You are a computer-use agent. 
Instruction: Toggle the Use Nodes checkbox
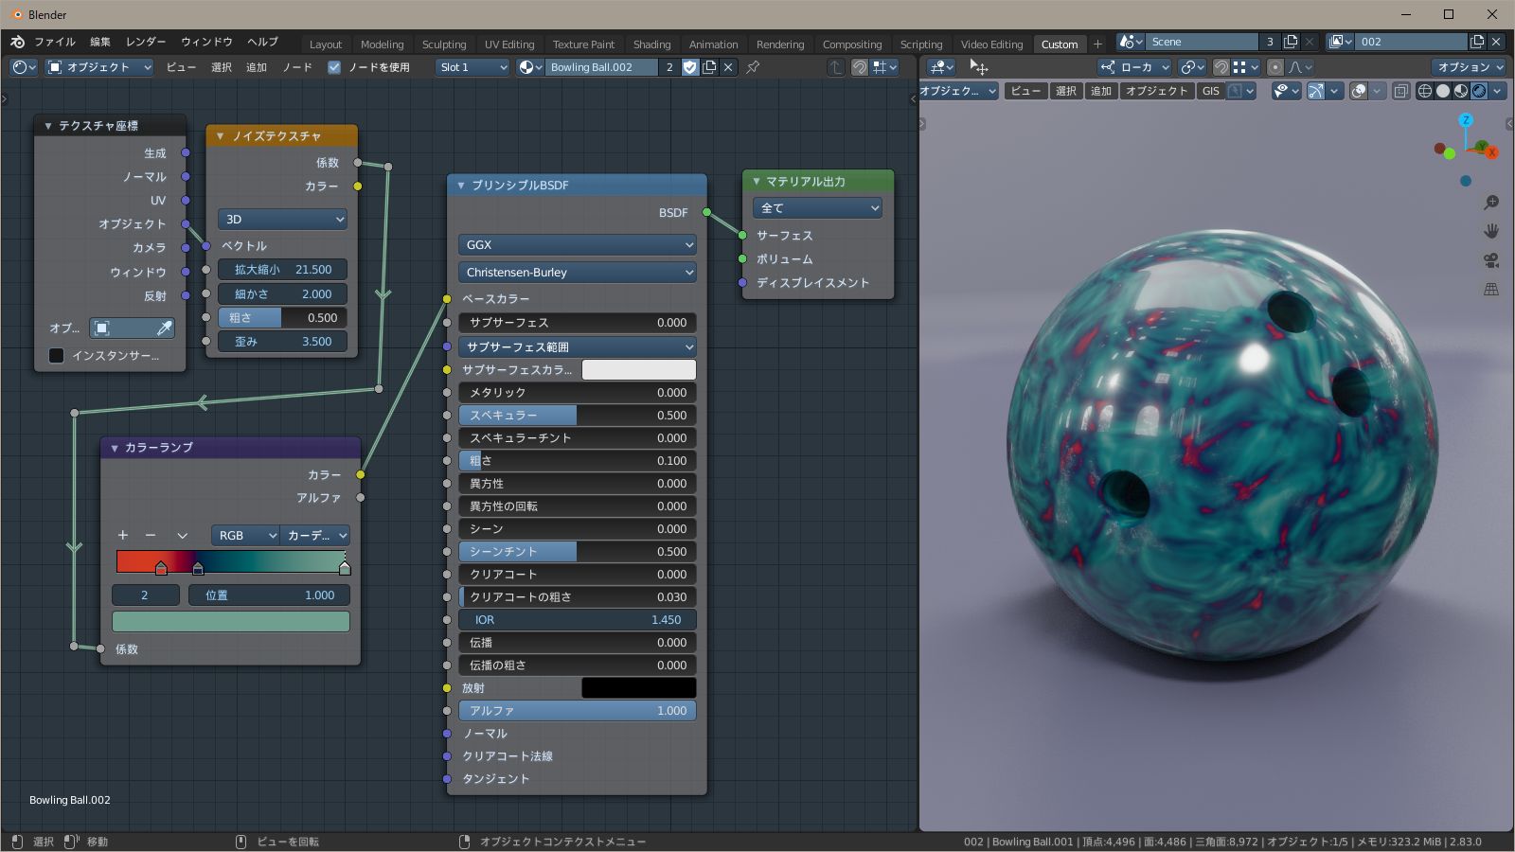tap(334, 67)
